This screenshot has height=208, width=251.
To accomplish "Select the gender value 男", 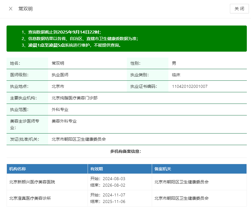I will click(x=174, y=63).
